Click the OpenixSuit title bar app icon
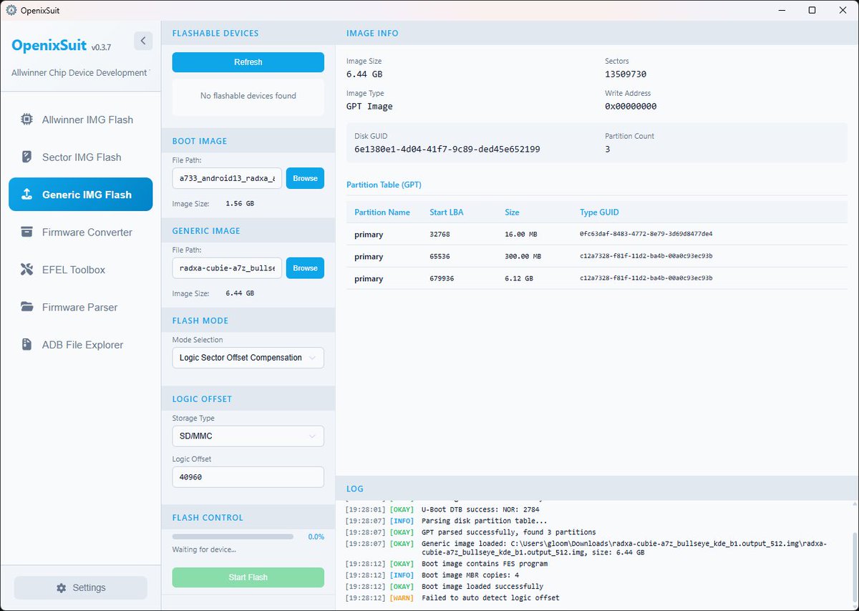This screenshot has width=859, height=611. [11, 10]
